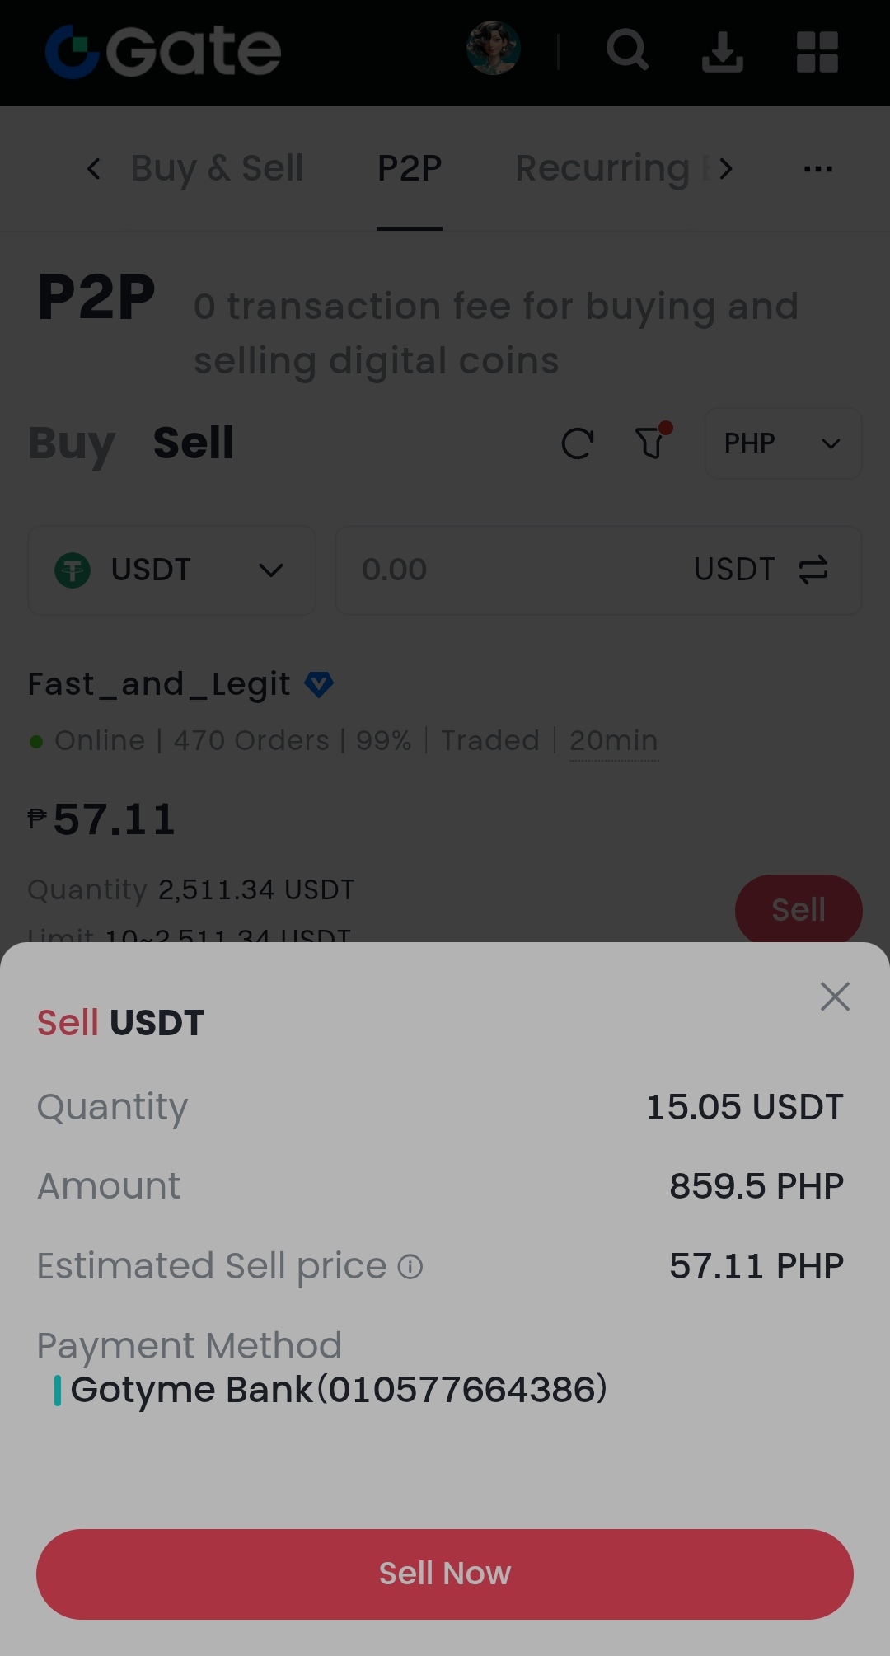This screenshot has height=1656, width=890.
Task: Confirm with the Sell Now button
Action: (445, 1574)
